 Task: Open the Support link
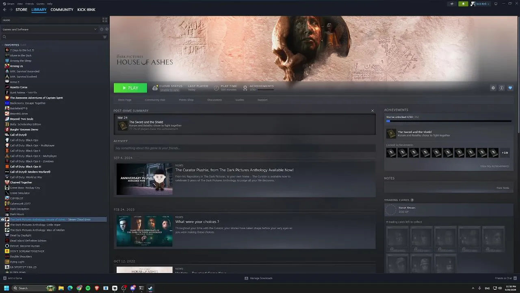pyautogui.click(x=262, y=100)
